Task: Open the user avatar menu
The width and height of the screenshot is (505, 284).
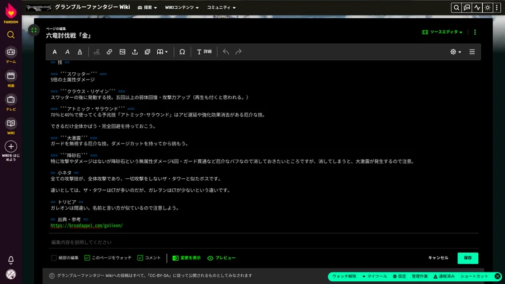Action: 11,275
